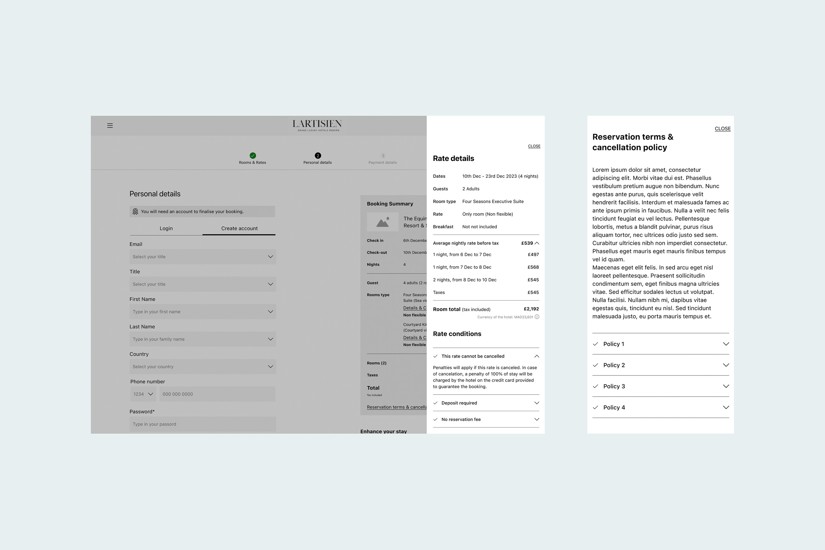Click the account badge icon in notice
This screenshot has height=550, width=825.
click(135, 211)
